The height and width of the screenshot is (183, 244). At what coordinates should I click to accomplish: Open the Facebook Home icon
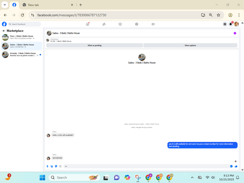pos(87,24)
